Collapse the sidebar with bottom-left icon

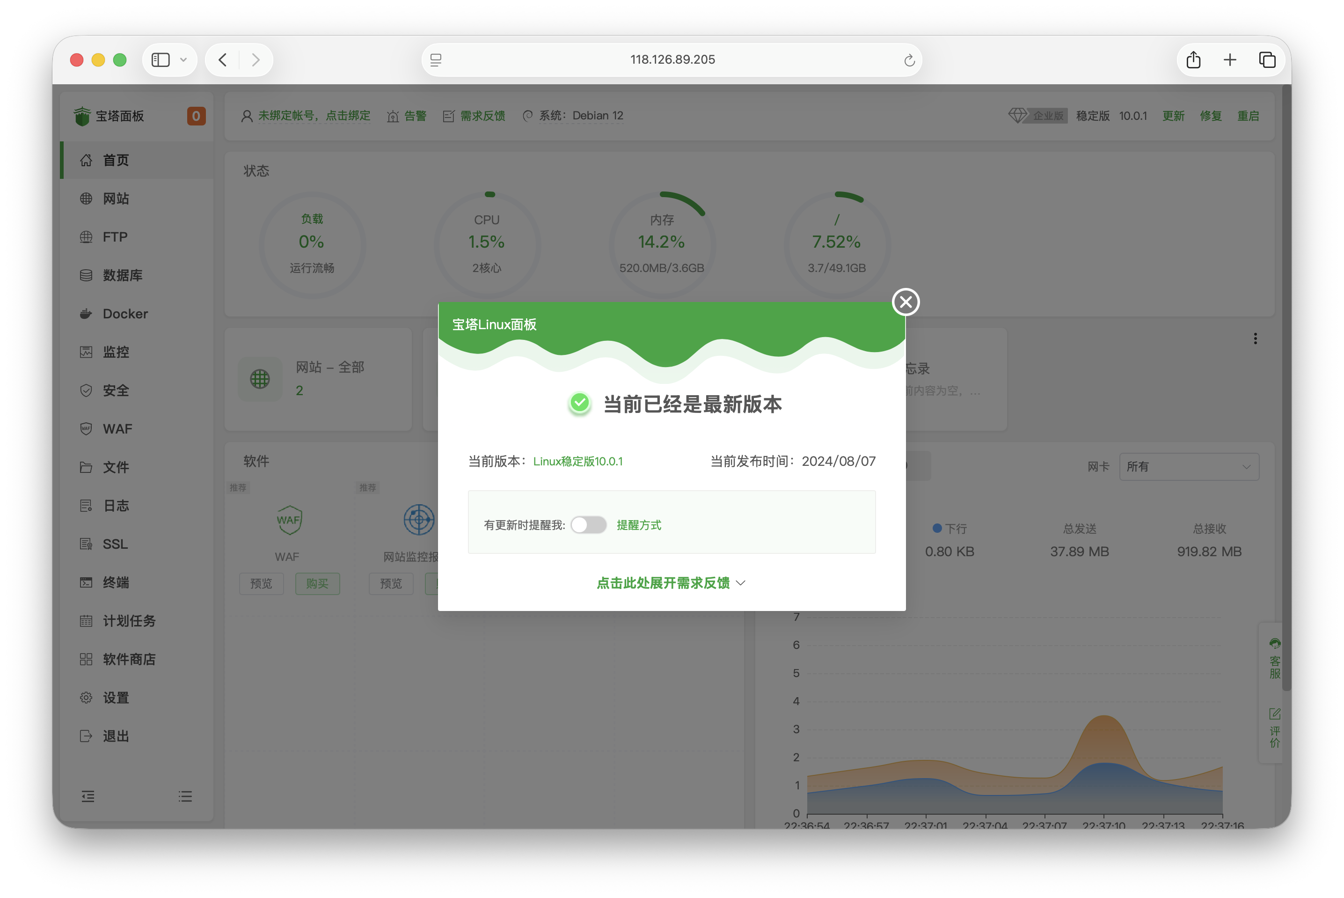pyautogui.click(x=88, y=796)
